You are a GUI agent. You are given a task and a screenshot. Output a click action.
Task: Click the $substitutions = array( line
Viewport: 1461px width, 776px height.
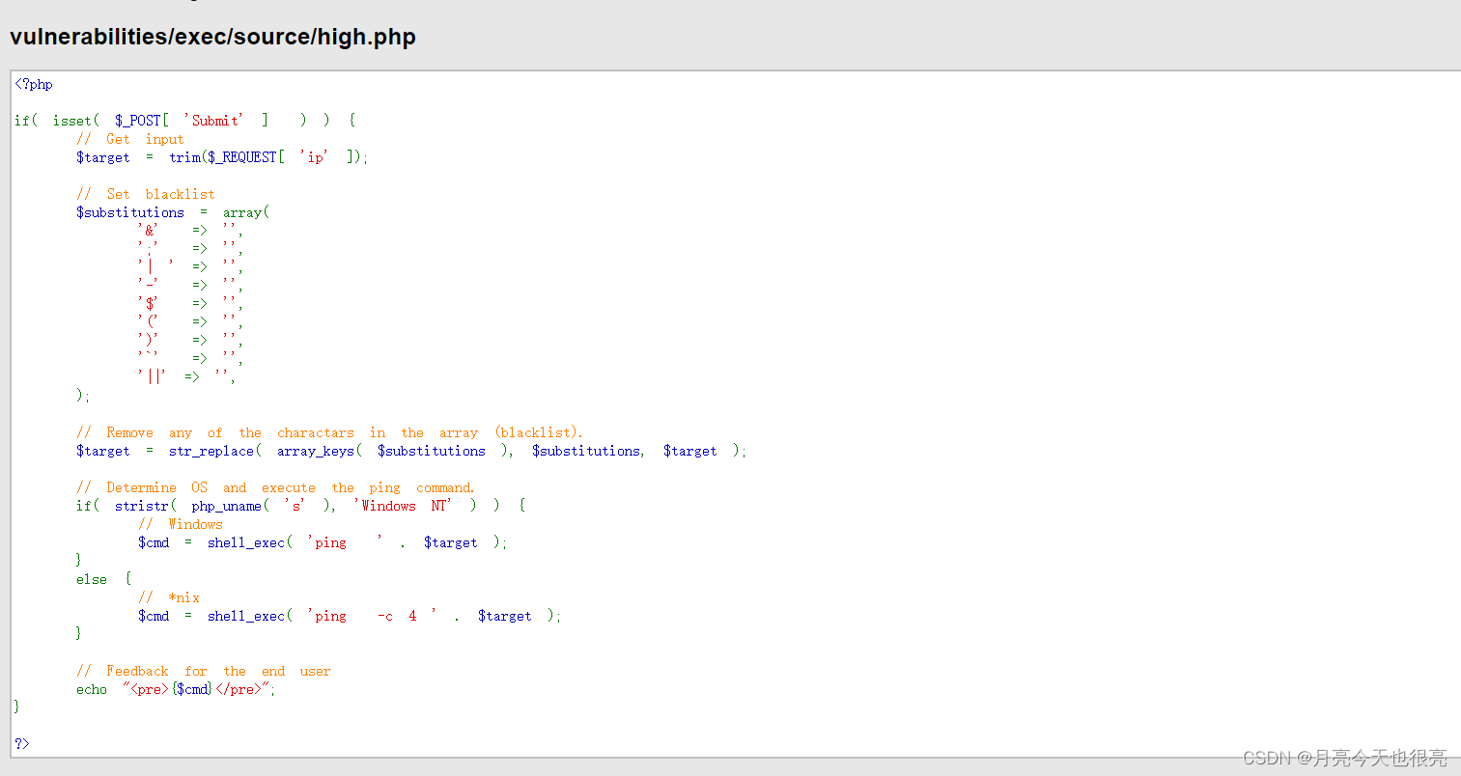pos(173,212)
